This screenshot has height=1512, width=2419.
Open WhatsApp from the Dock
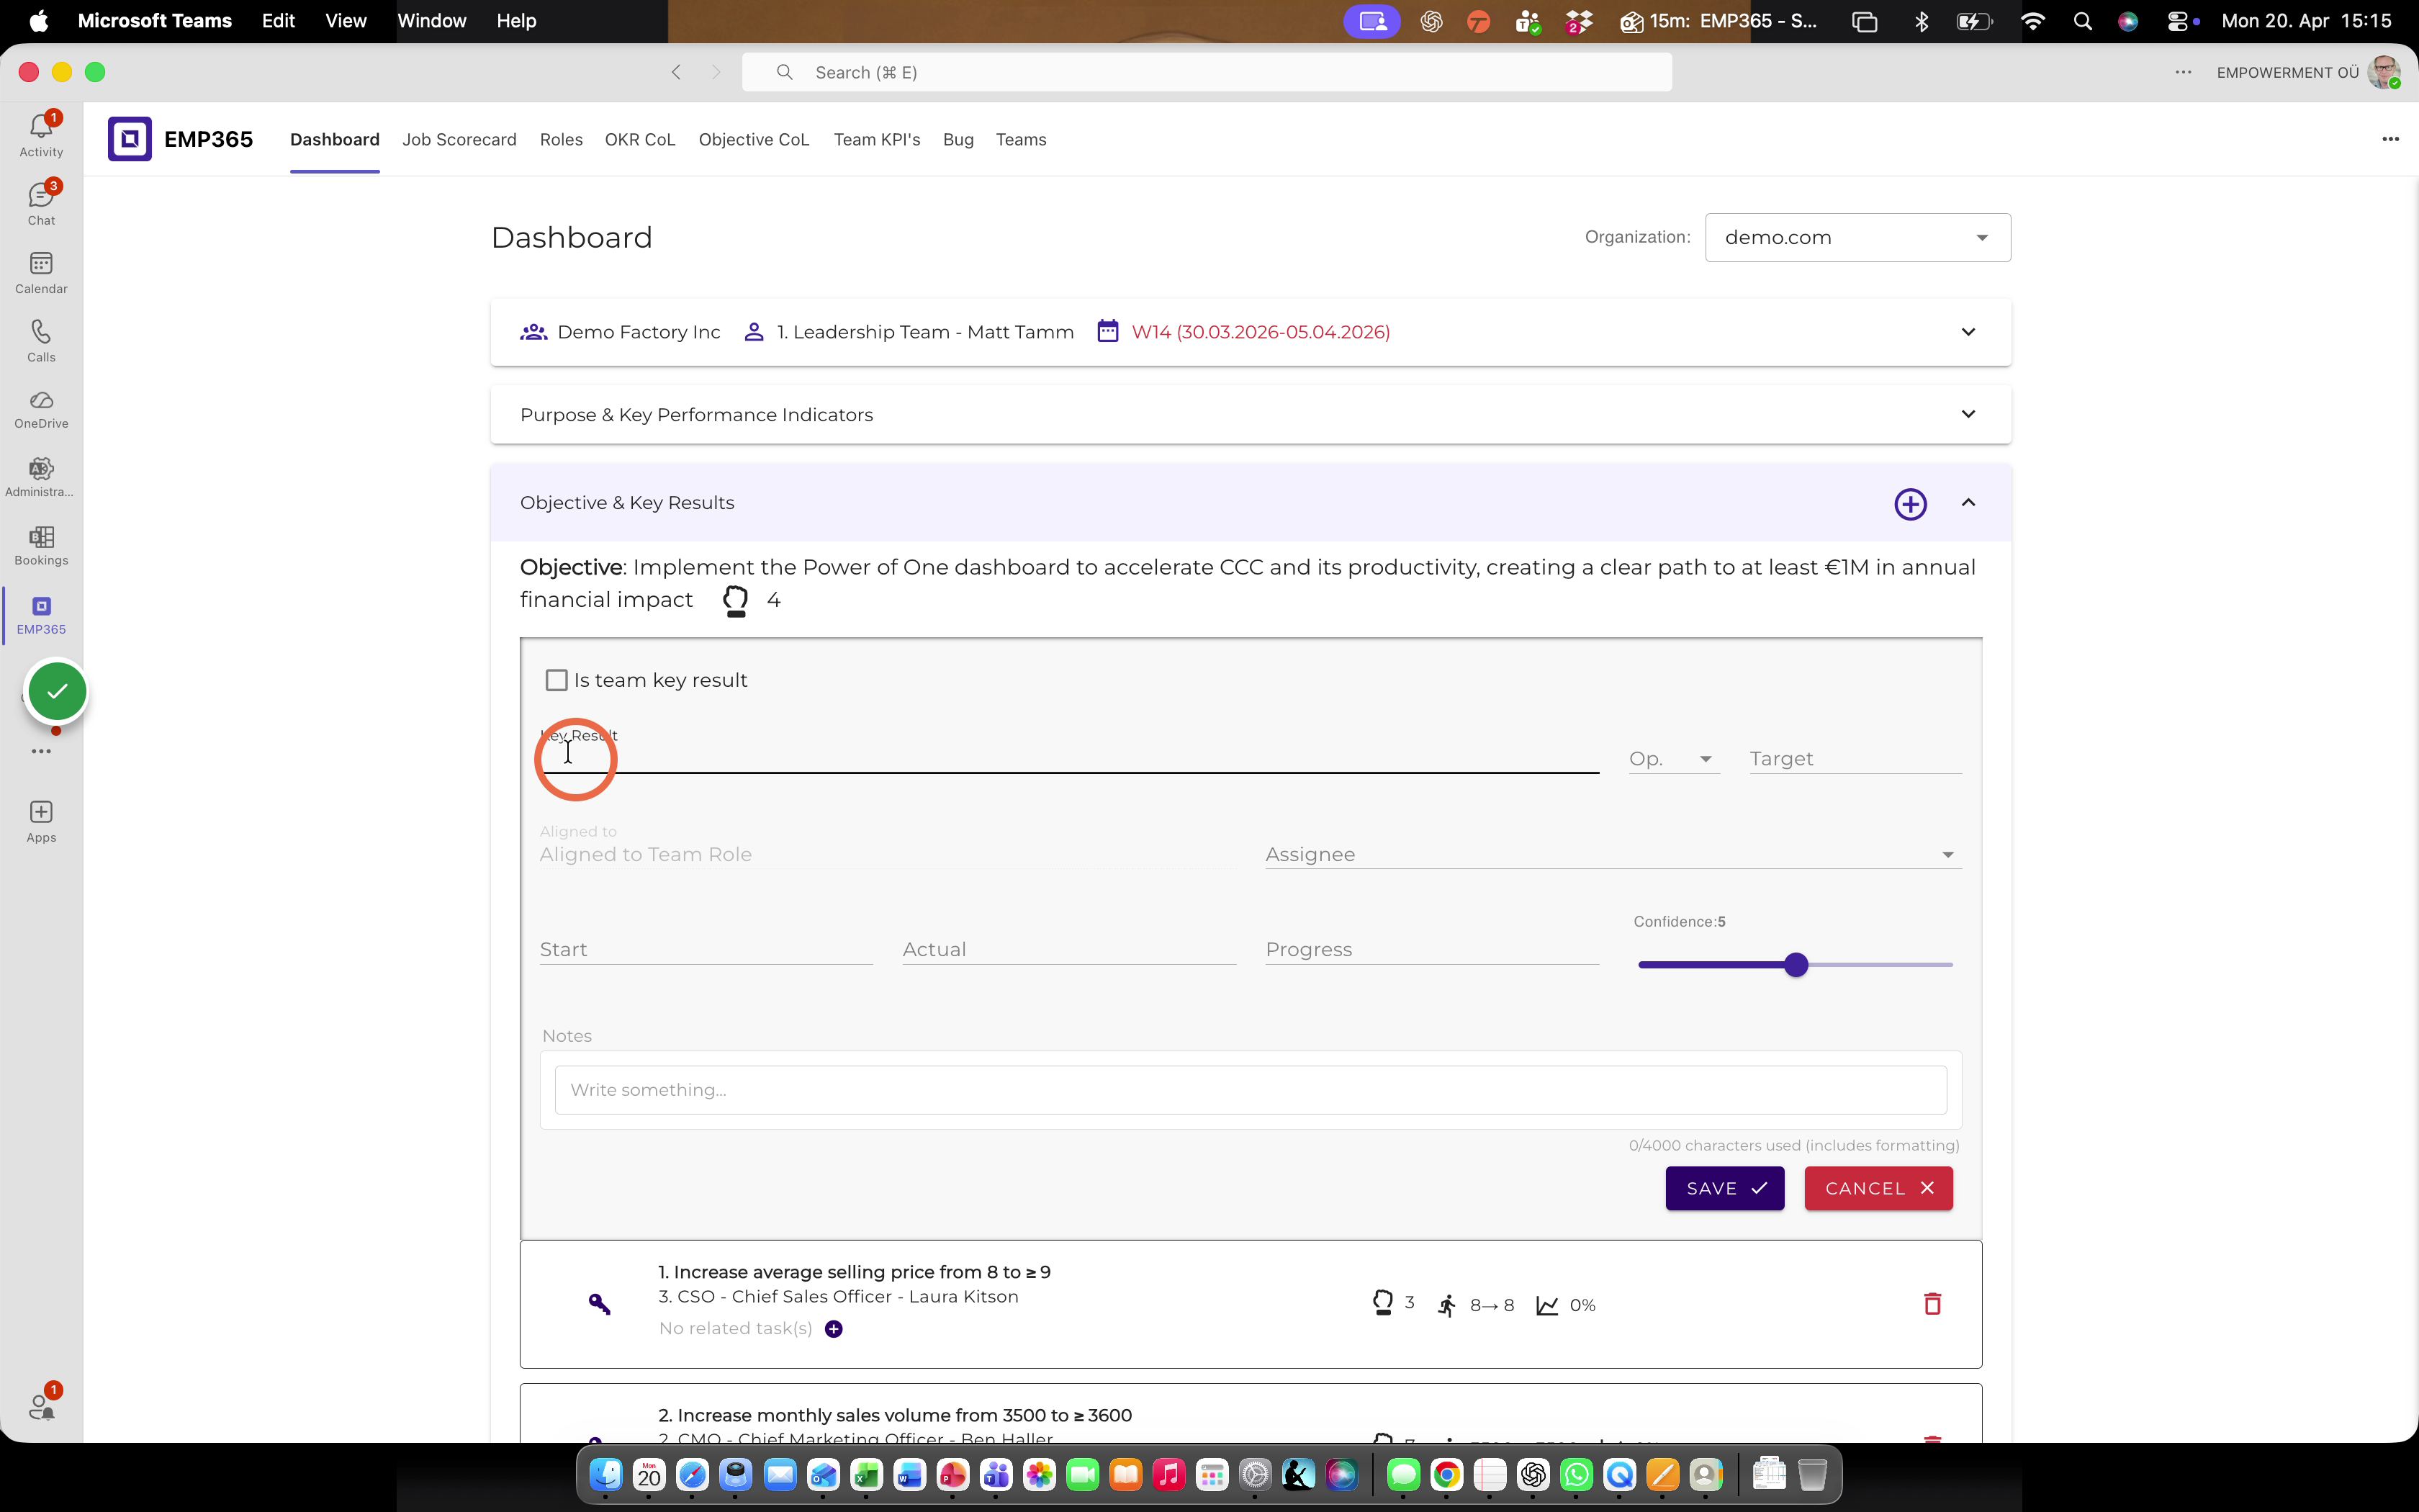pos(1577,1474)
